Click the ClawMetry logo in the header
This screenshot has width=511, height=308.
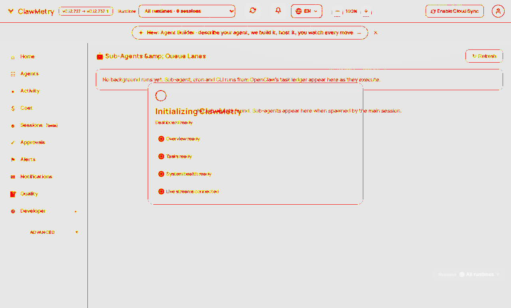tap(31, 12)
